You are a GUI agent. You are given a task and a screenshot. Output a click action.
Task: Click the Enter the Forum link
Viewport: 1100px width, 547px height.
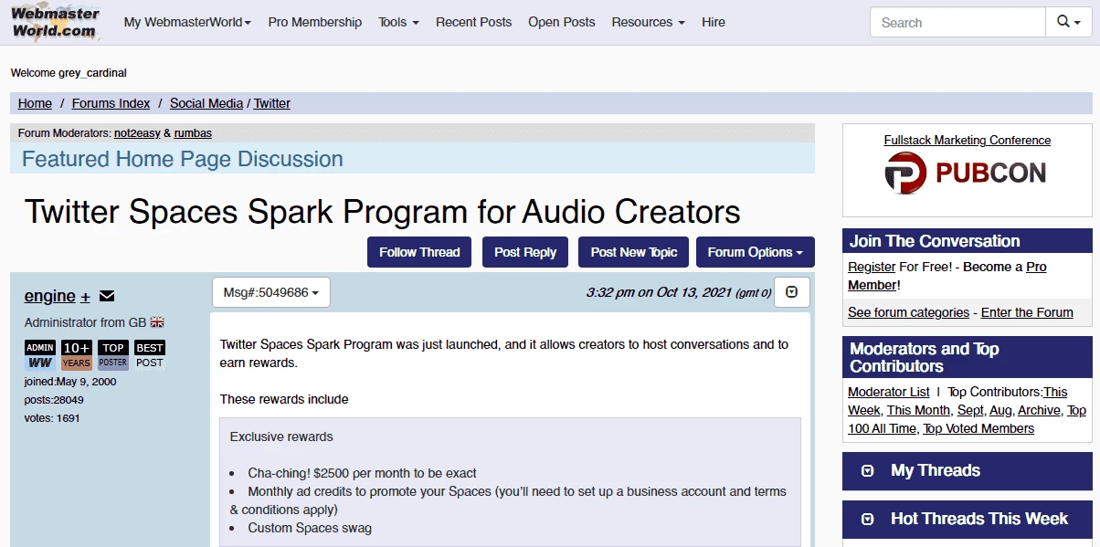(1027, 312)
